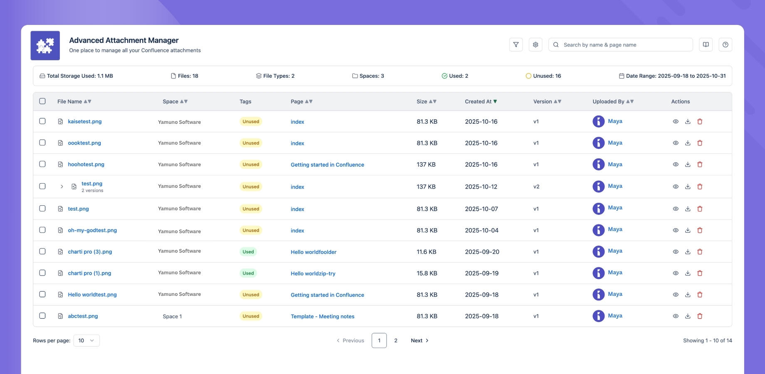
Task: Expand the two versions of test.png
Action: tap(62, 186)
